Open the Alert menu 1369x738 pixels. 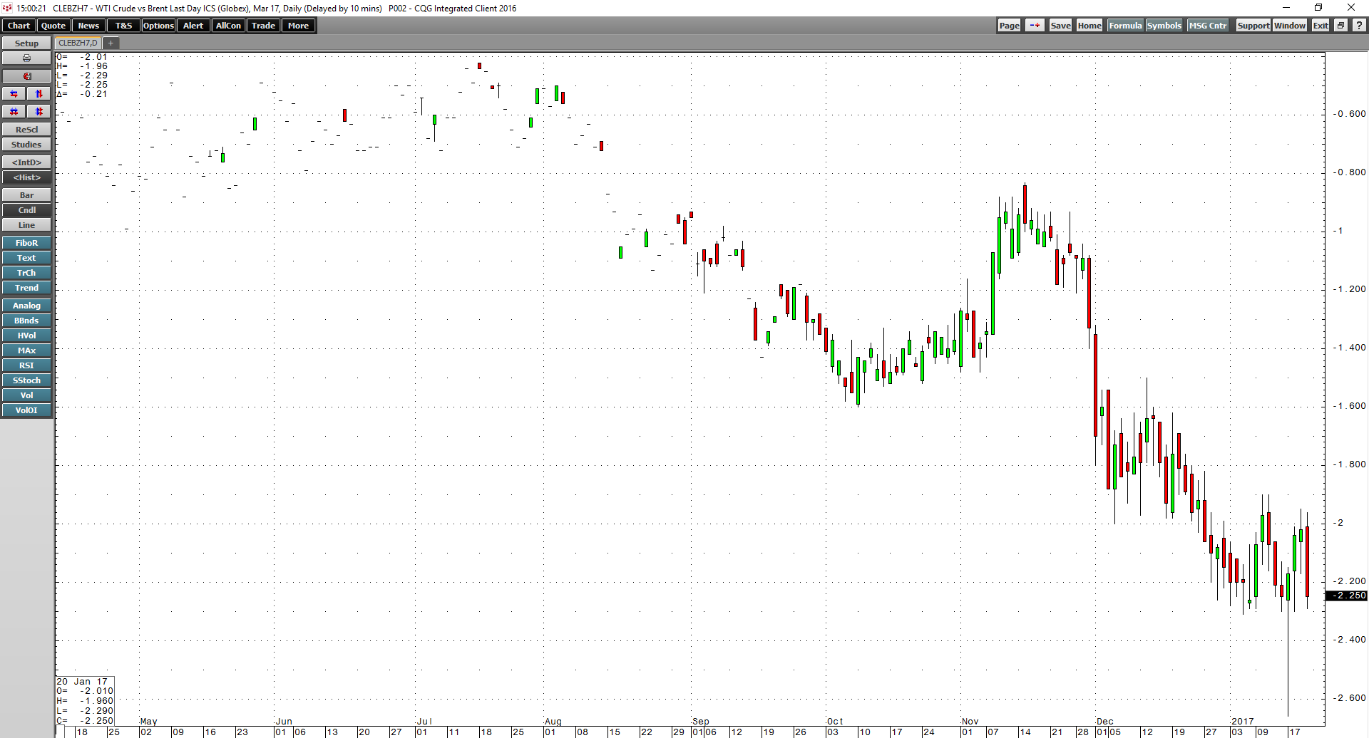click(x=193, y=26)
